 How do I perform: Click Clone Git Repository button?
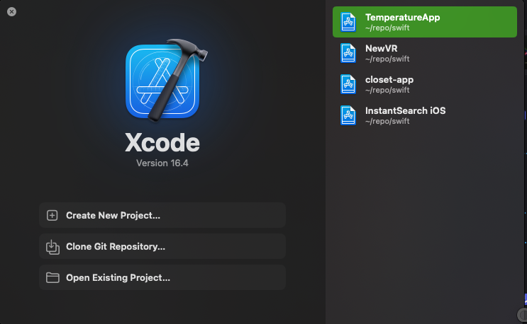coord(162,246)
